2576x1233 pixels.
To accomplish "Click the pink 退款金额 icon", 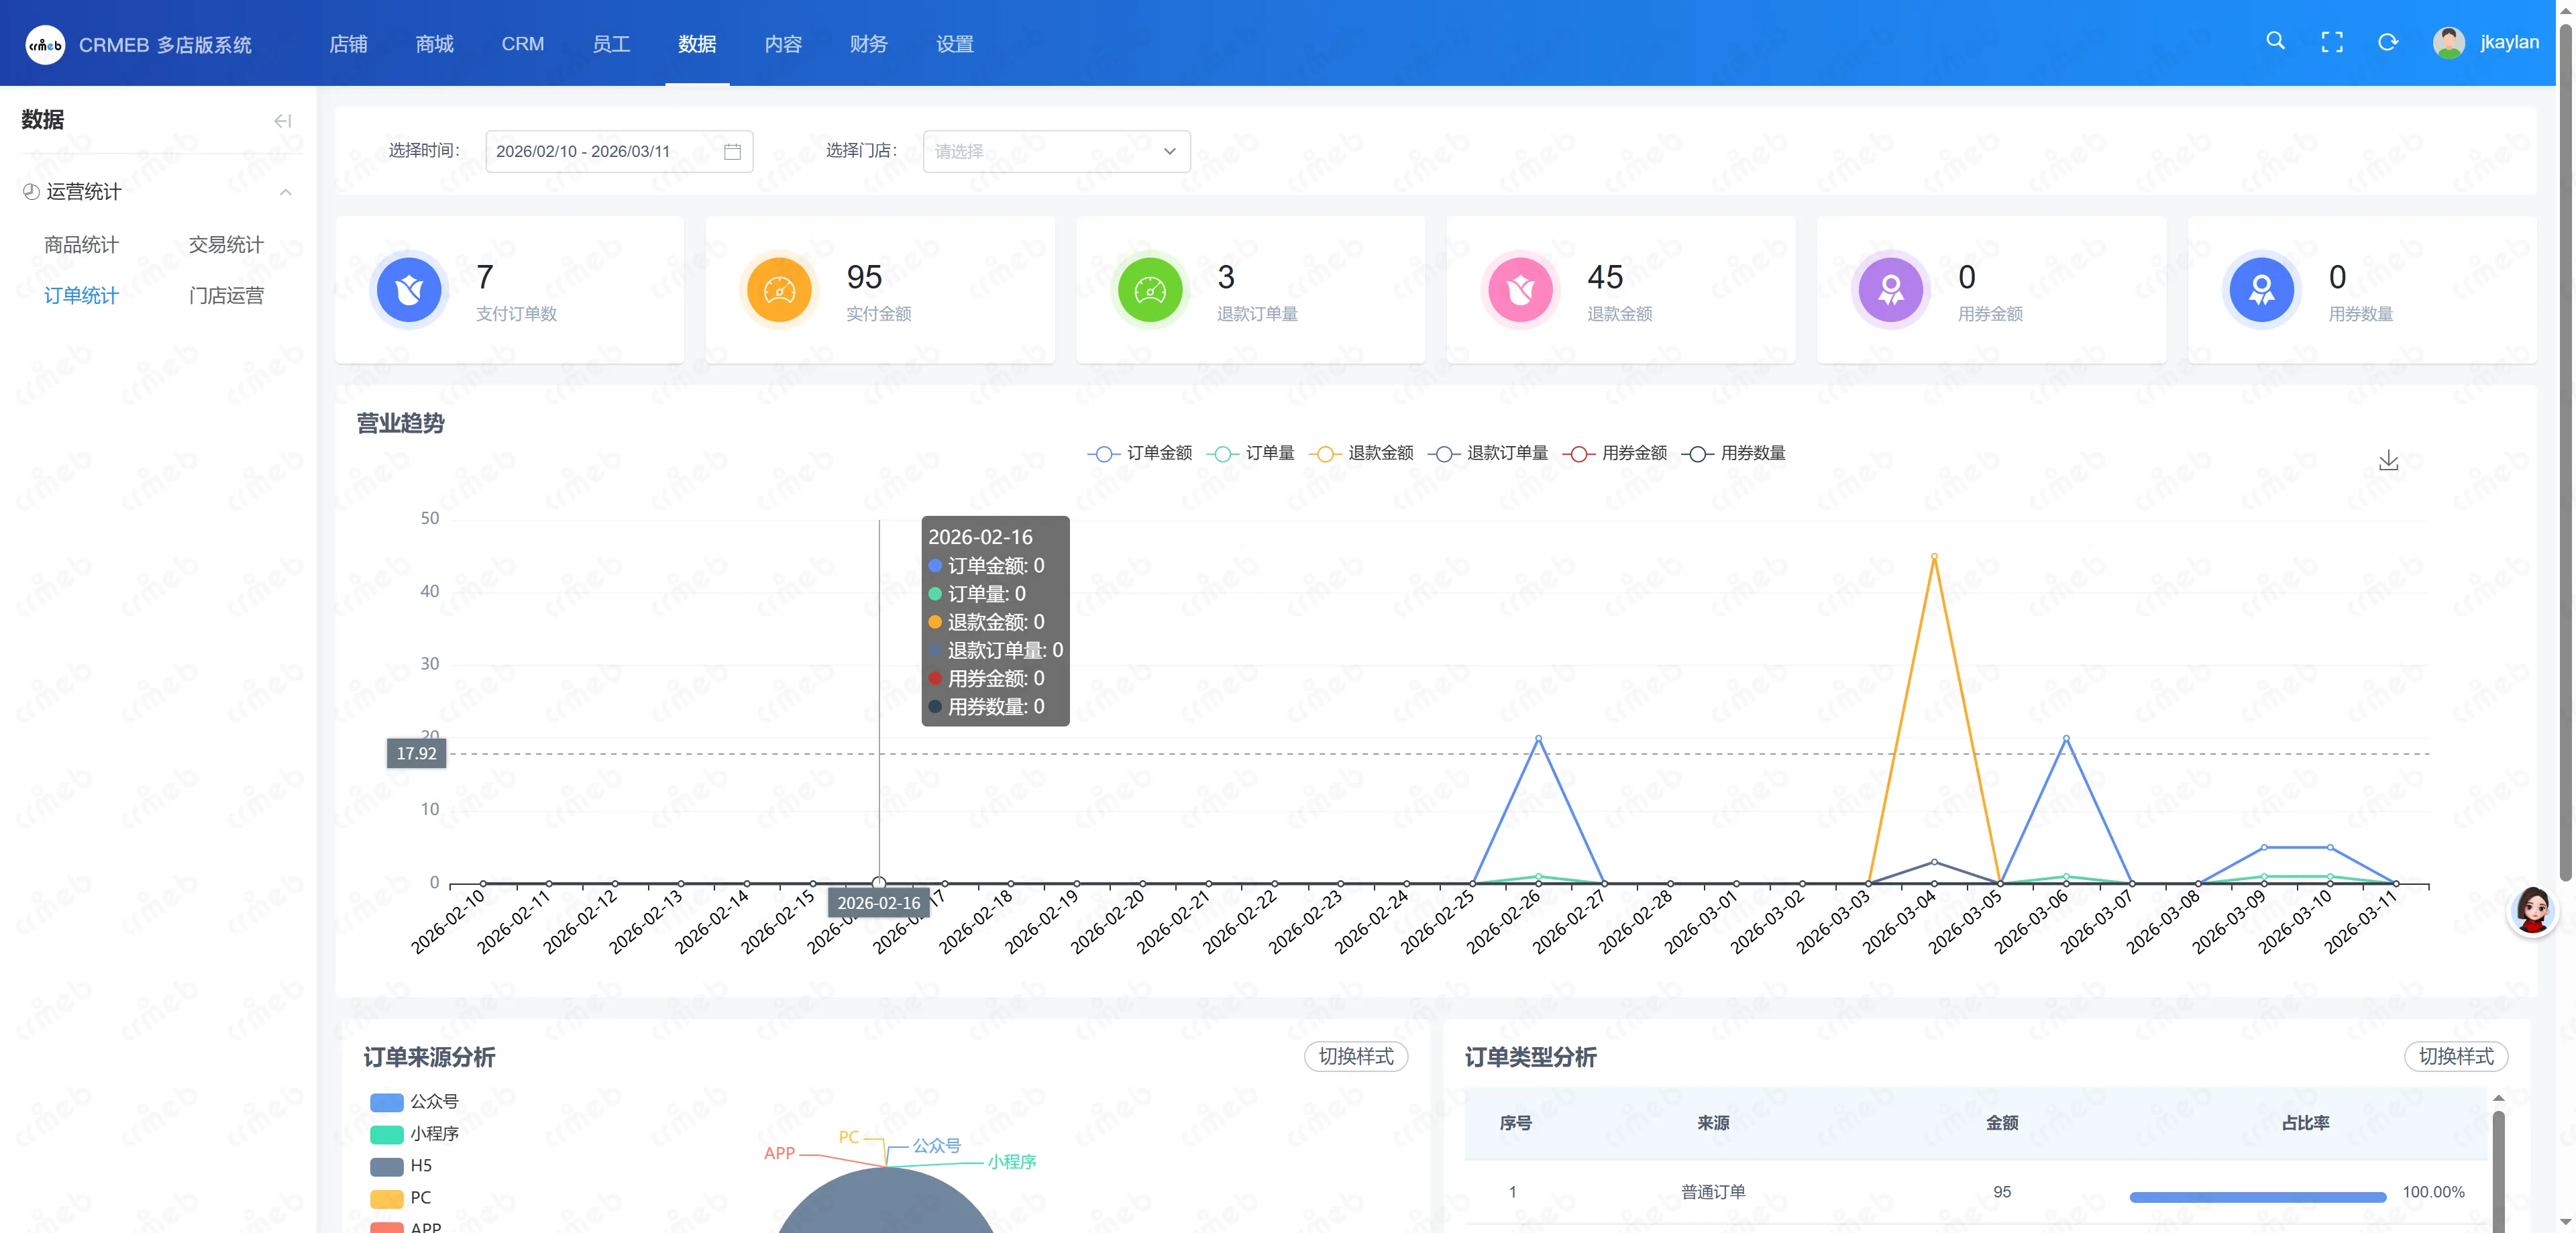I will [x=1520, y=290].
